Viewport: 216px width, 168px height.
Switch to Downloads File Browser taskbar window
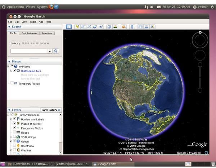coord(28,164)
